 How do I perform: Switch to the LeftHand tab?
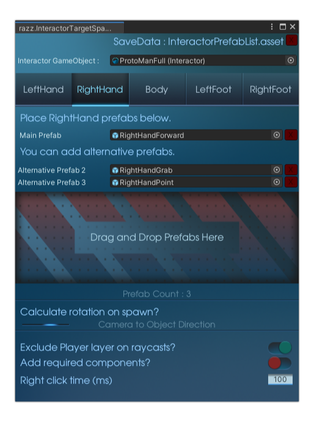(x=43, y=89)
